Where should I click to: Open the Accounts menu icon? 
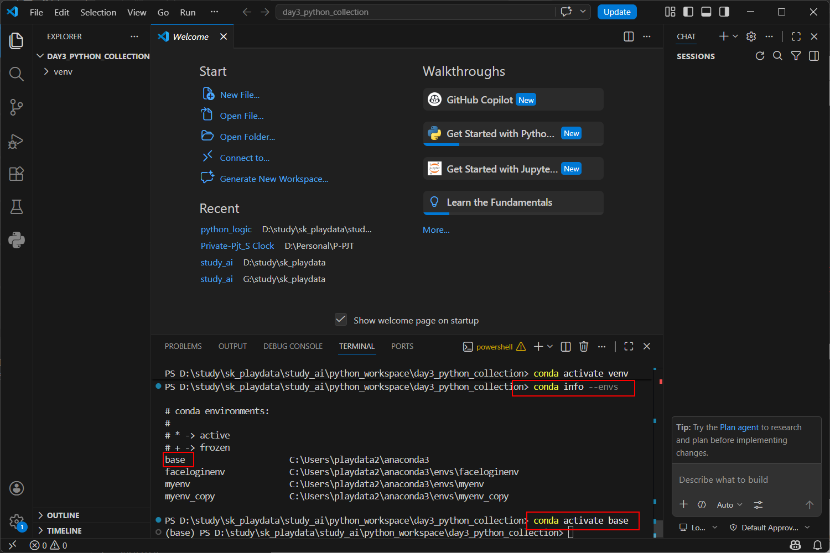tap(17, 488)
